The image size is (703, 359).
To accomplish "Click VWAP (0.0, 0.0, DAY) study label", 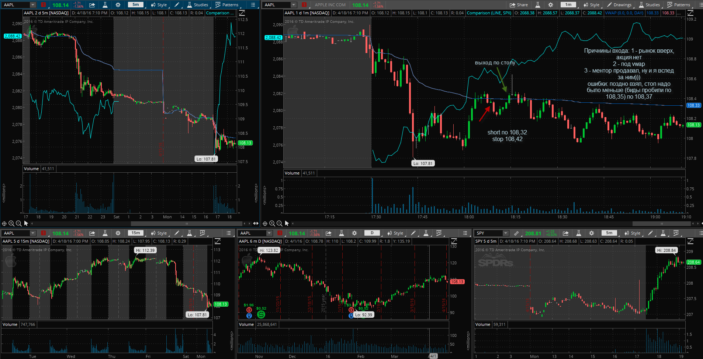I will tap(624, 13).
